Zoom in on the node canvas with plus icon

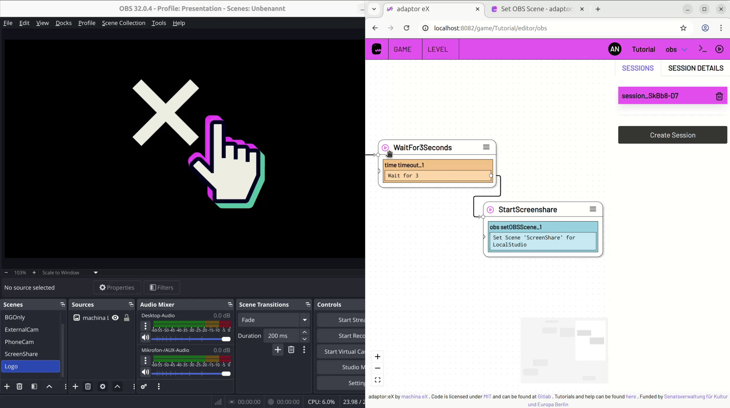click(x=377, y=356)
